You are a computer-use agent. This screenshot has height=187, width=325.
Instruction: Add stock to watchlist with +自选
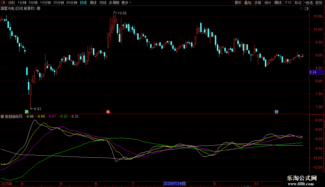307,3
